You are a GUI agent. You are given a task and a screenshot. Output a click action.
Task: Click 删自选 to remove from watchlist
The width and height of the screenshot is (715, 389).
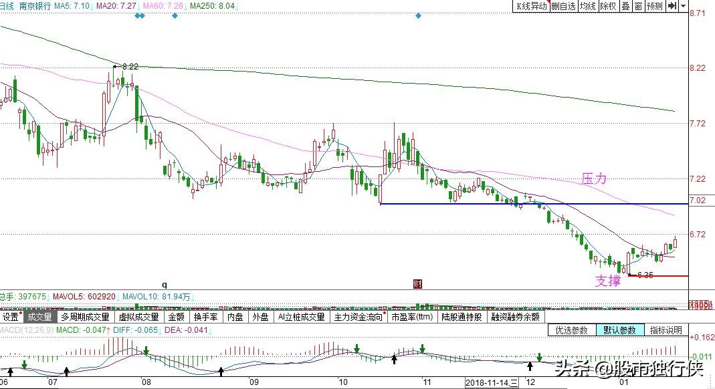564,6
